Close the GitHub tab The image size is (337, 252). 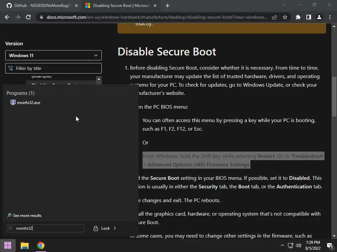pos(76,6)
